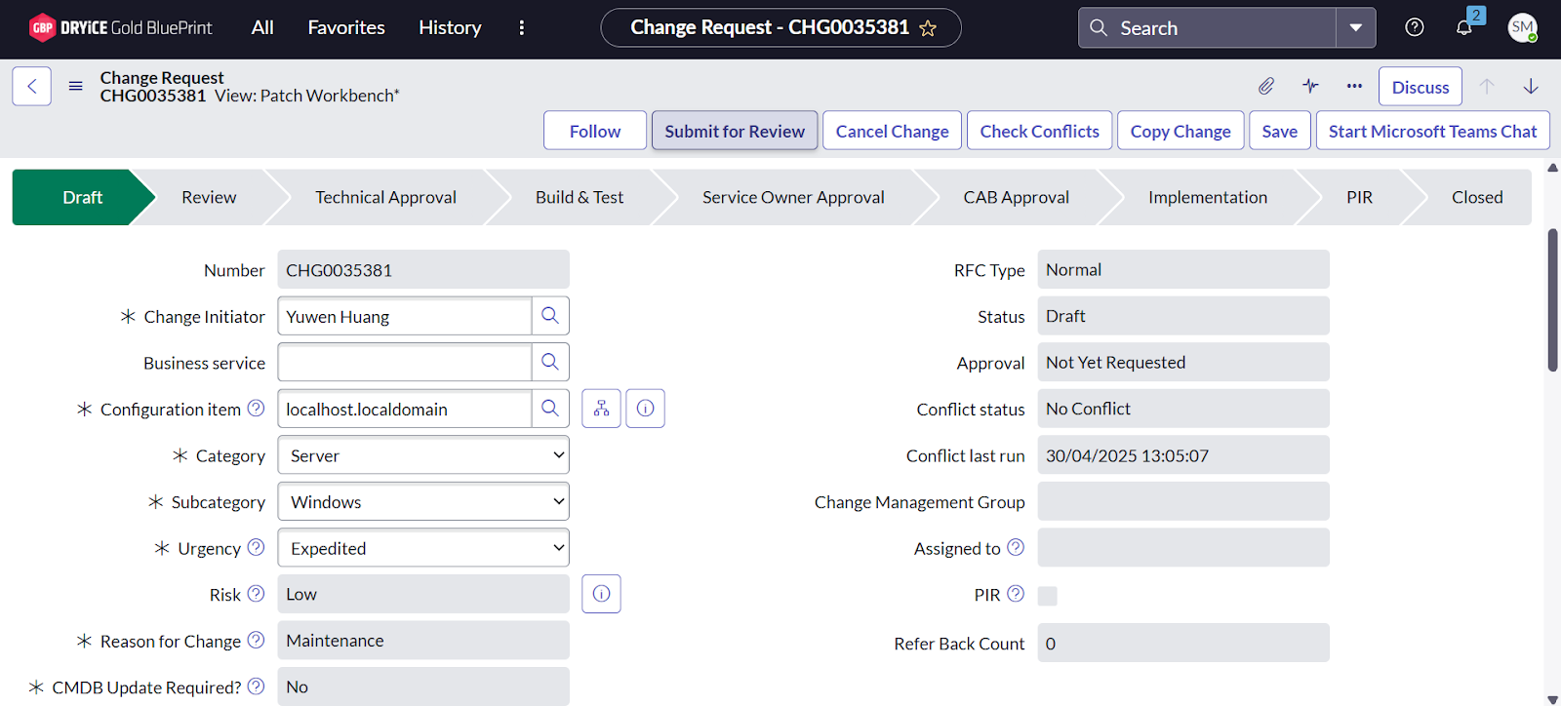Image resolution: width=1561 pixels, height=706 pixels.
Task: Click the Business service input field
Action: point(405,363)
